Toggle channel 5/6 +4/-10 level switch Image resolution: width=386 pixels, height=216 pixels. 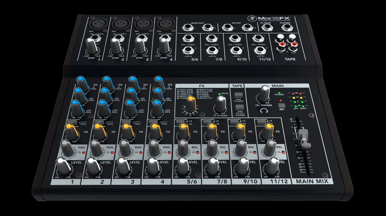pyautogui.click(x=181, y=121)
